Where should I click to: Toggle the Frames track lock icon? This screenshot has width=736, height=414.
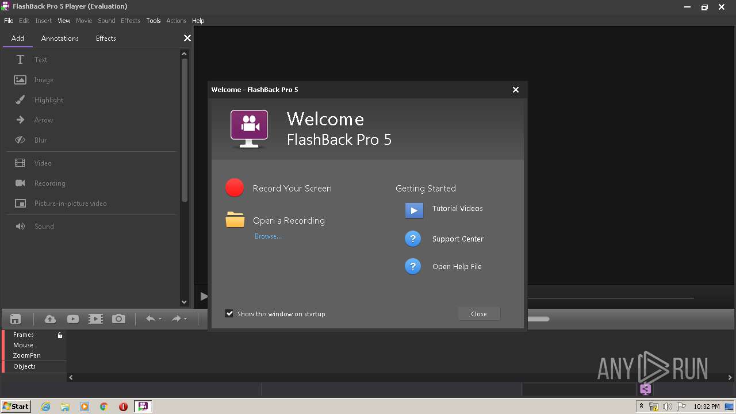[60, 335]
